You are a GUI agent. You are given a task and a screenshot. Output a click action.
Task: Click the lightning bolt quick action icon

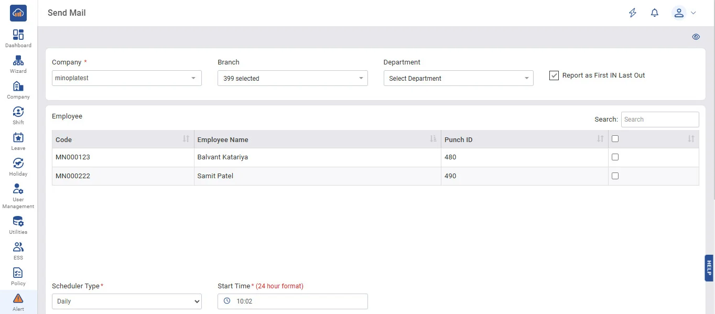point(633,13)
